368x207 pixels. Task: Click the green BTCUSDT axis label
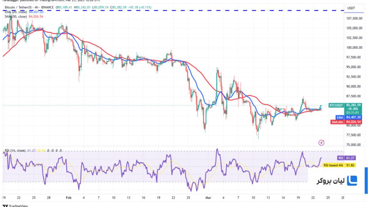click(336, 105)
